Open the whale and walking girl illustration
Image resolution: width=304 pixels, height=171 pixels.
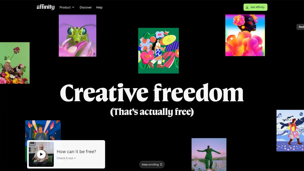tap(290, 130)
